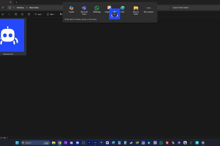
Task: Go to Desktop in the breadcrumb path
Action: click(20, 8)
